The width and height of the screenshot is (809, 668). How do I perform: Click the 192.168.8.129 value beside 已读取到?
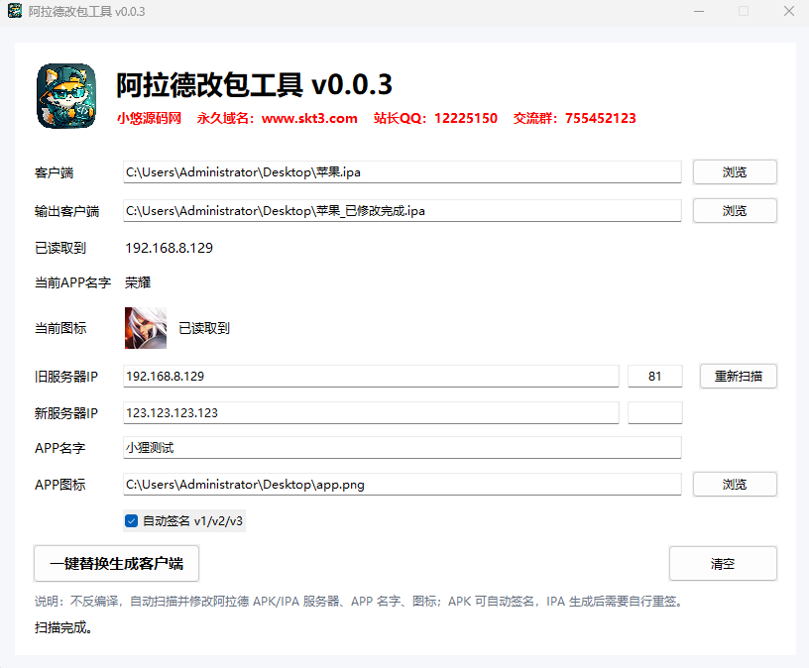pos(169,248)
